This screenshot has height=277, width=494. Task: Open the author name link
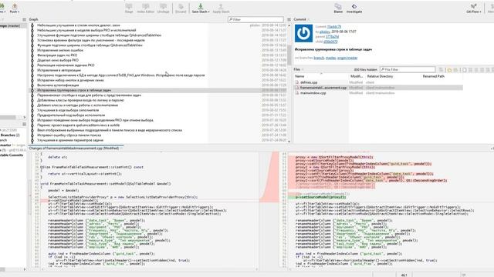324,32
